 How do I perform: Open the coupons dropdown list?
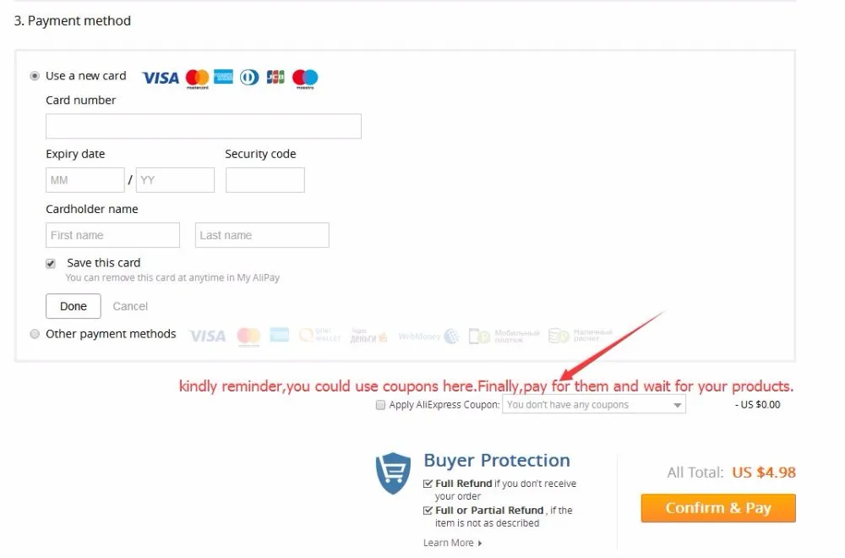[x=594, y=404]
